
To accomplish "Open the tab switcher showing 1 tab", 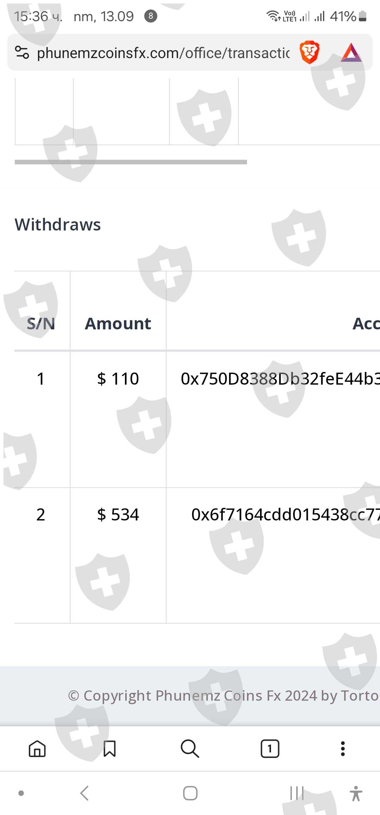I will click(x=270, y=748).
